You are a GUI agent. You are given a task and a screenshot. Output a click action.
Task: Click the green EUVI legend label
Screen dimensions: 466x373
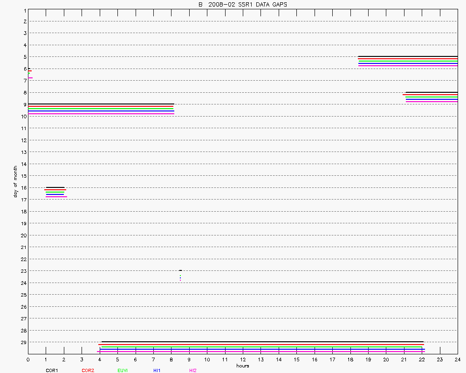123,370
